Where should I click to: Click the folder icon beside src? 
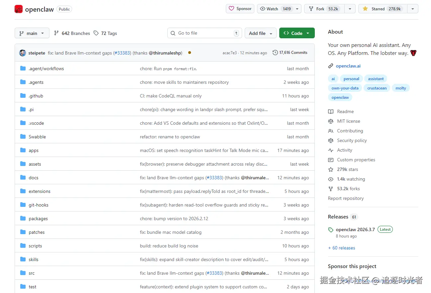(23, 273)
